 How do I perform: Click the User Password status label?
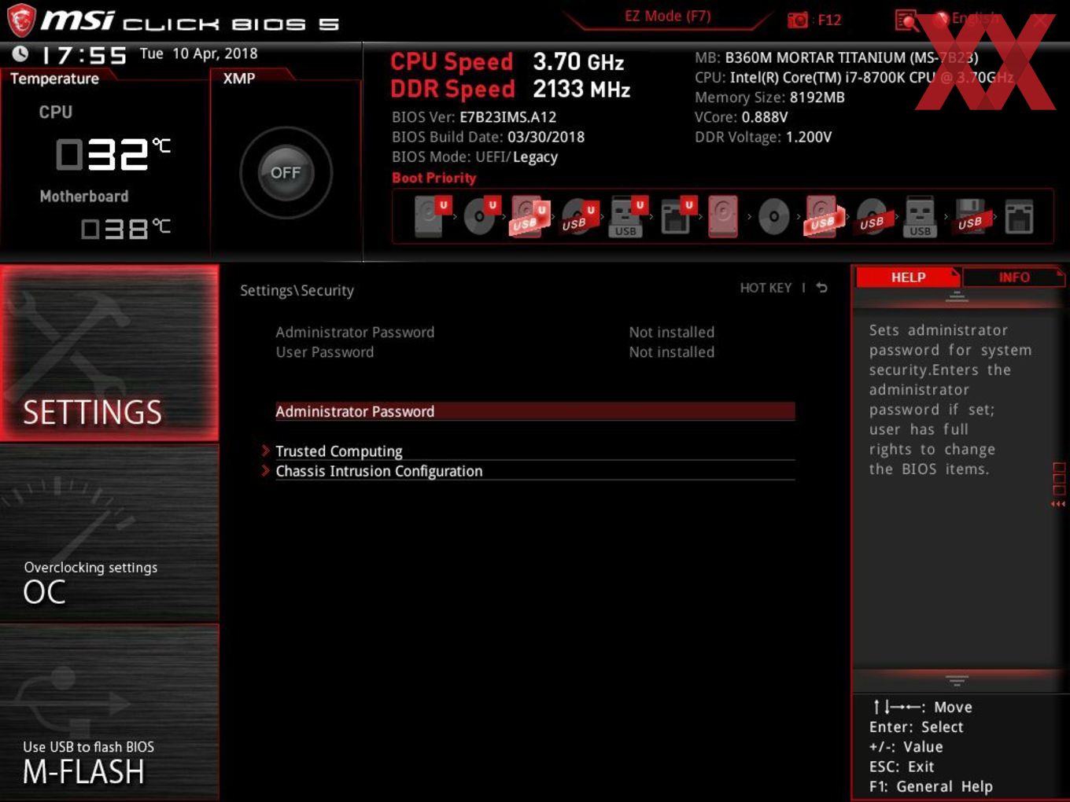[x=325, y=352]
